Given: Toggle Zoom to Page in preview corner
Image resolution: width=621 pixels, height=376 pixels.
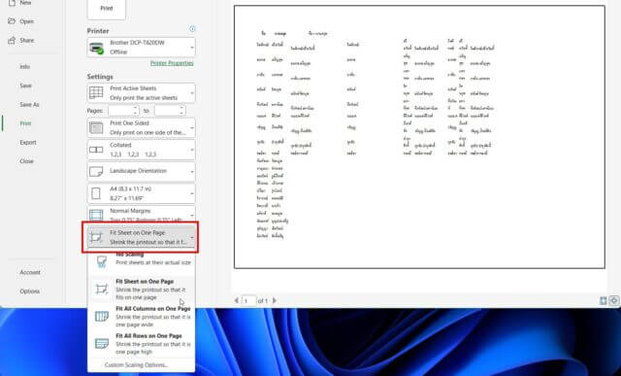Looking at the screenshot, I should click(x=614, y=301).
